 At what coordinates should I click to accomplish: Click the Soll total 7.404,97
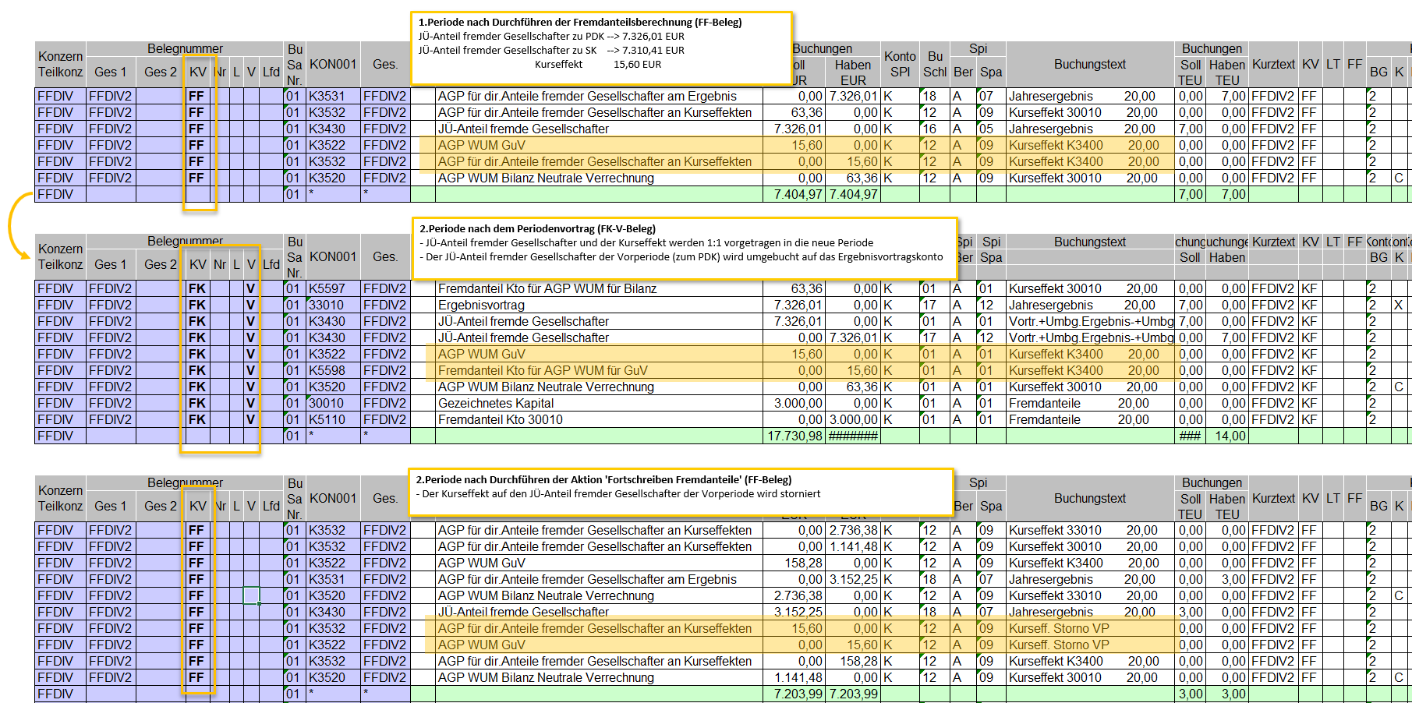pos(794,194)
